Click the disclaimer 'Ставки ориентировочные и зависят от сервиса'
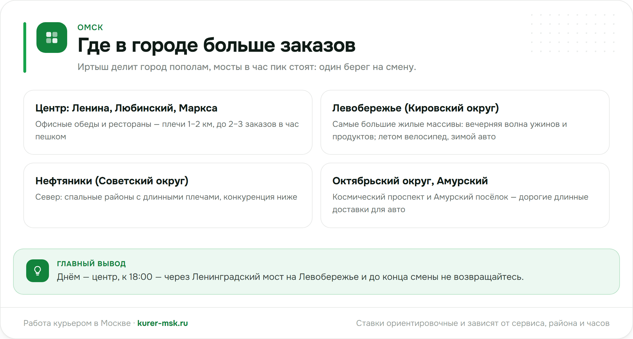633x339 pixels. 483,323
